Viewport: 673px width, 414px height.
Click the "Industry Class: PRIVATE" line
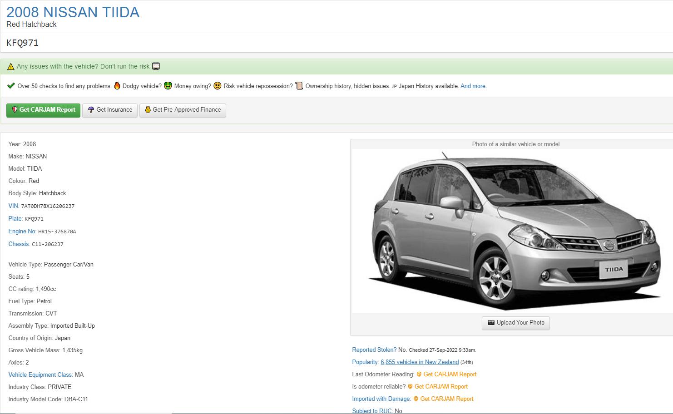[x=40, y=387]
